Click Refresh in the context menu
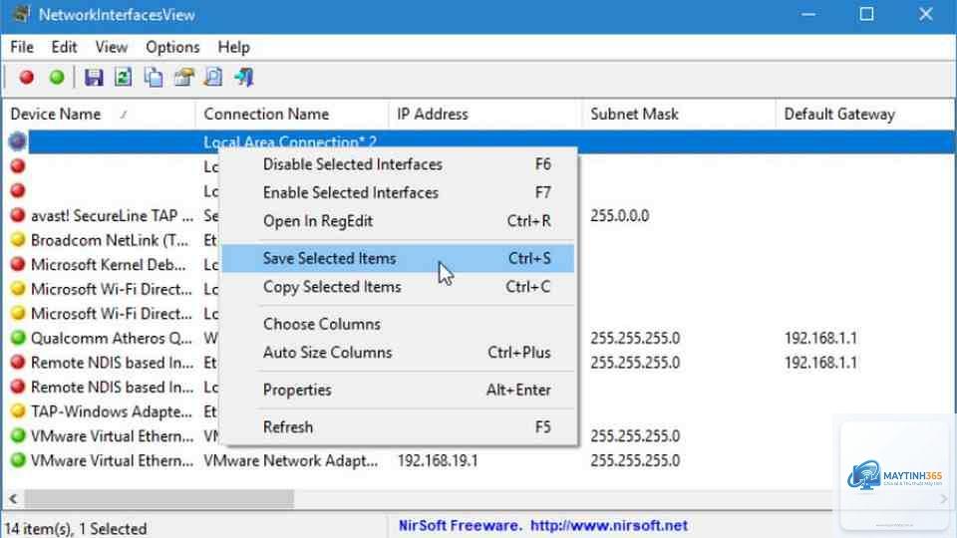957x538 pixels. 398,427
